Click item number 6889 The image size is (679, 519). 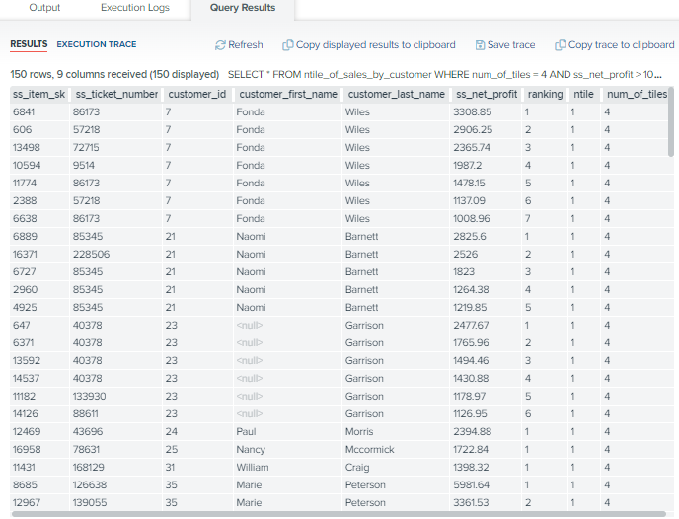[x=25, y=237]
